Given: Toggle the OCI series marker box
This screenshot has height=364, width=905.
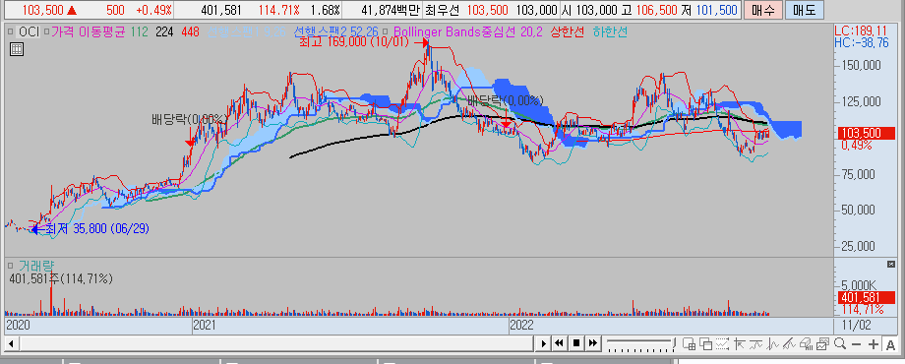Looking at the screenshot, I should tap(12, 31).
